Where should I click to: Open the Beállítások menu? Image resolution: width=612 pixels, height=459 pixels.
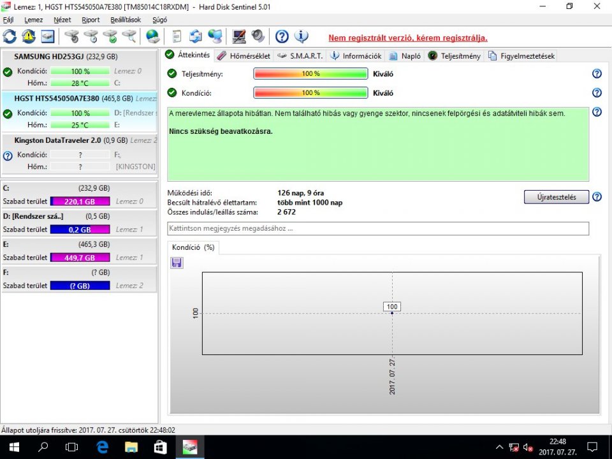(126, 20)
